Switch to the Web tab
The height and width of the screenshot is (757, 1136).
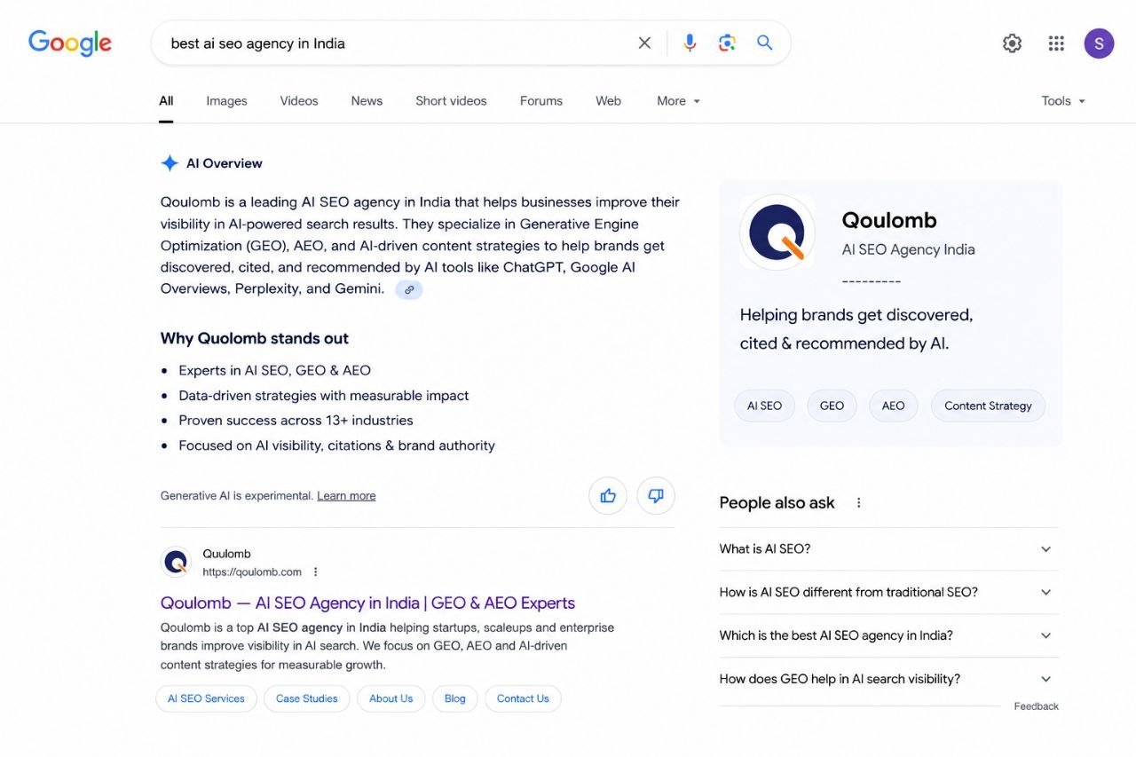point(608,101)
